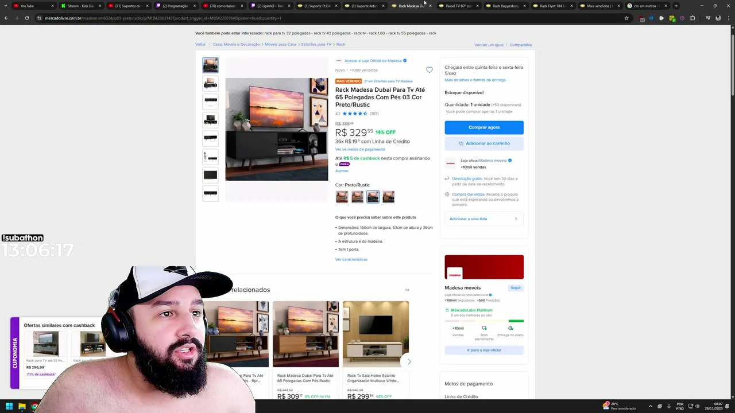The width and height of the screenshot is (735, 413).
Task: Open the Devolução grátis link
Action: pos(467,178)
